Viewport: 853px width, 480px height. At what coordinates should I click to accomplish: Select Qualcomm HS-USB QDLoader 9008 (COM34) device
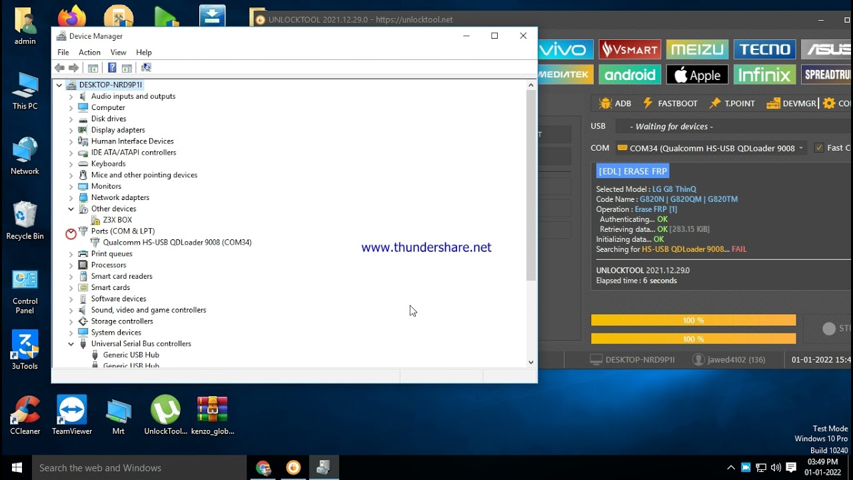click(x=177, y=242)
